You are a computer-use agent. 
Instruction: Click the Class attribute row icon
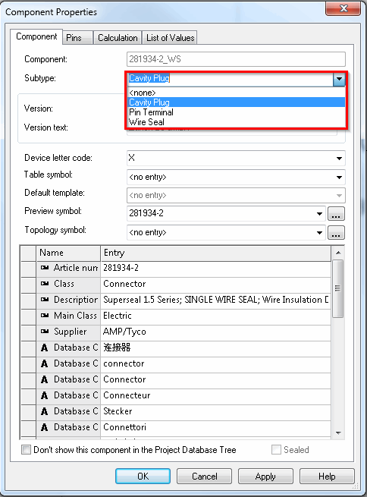(44, 284)
